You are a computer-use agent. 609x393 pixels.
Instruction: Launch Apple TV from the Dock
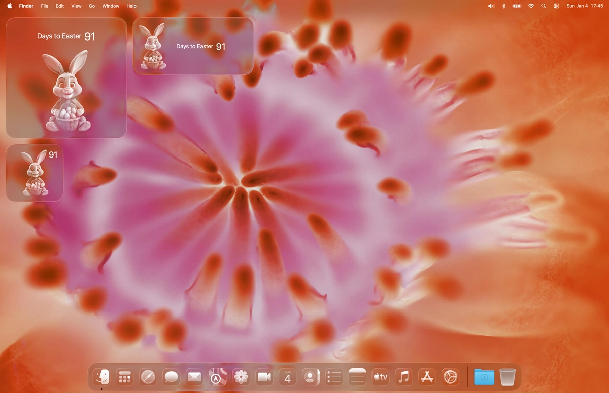pos(380,377)
